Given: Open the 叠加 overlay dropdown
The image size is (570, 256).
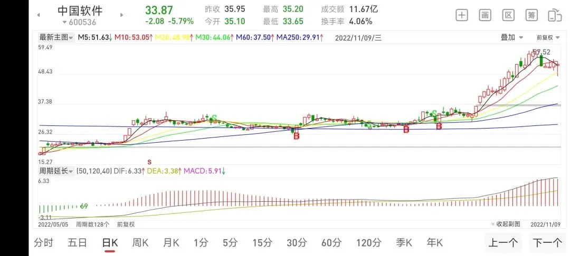Looking at the screenshot, I should (512, 37).
